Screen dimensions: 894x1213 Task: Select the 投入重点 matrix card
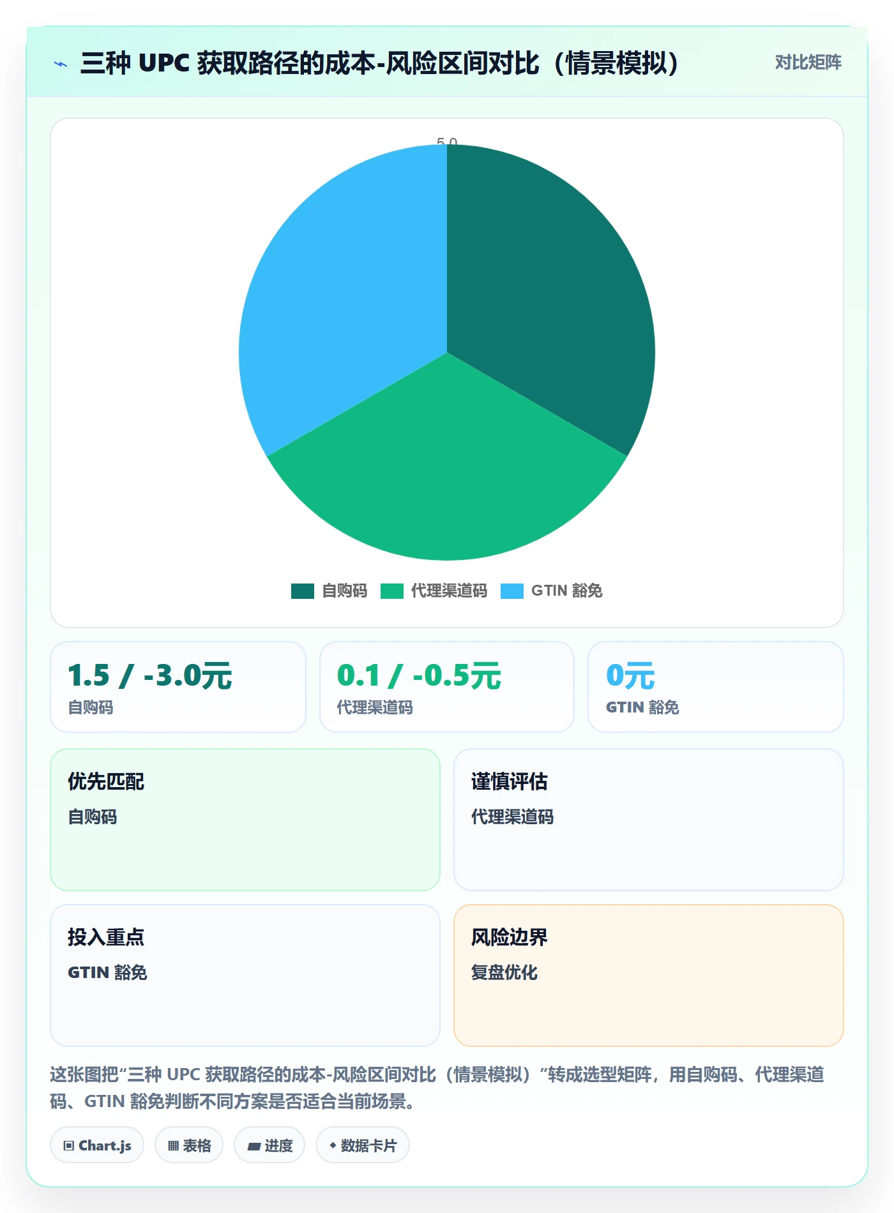click(245, 976)
